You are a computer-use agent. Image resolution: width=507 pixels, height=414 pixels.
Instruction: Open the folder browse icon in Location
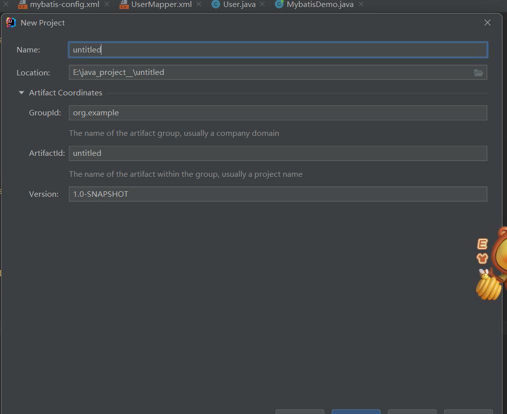point(479,73)
